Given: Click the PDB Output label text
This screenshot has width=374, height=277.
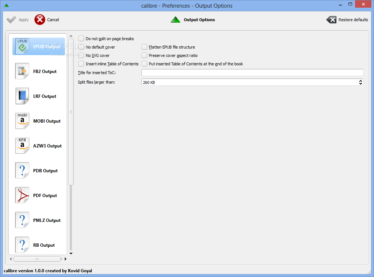Looking at the screenshot, I should 45,170.
